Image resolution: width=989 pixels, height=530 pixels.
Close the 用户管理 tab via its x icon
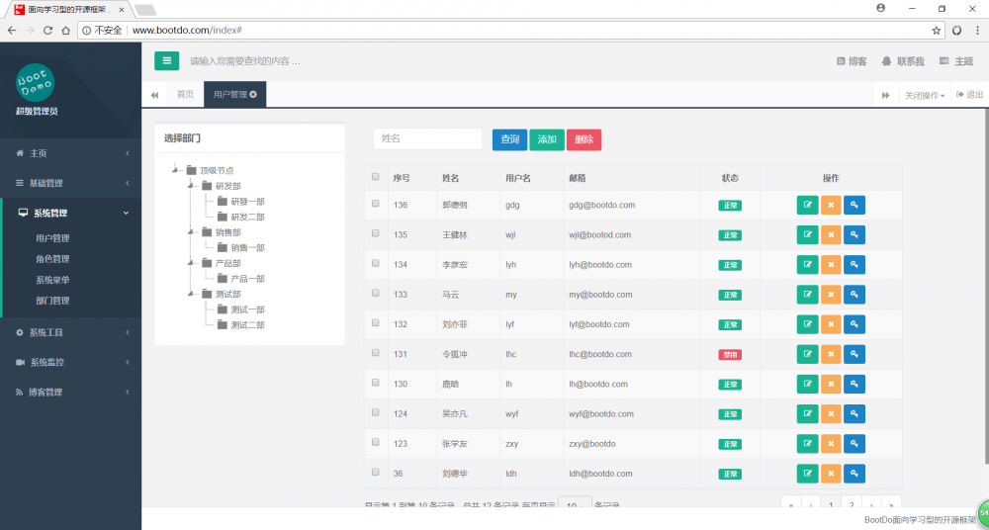pos(253,95)
